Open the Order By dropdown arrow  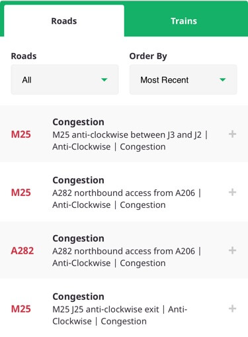click(223, 79)
